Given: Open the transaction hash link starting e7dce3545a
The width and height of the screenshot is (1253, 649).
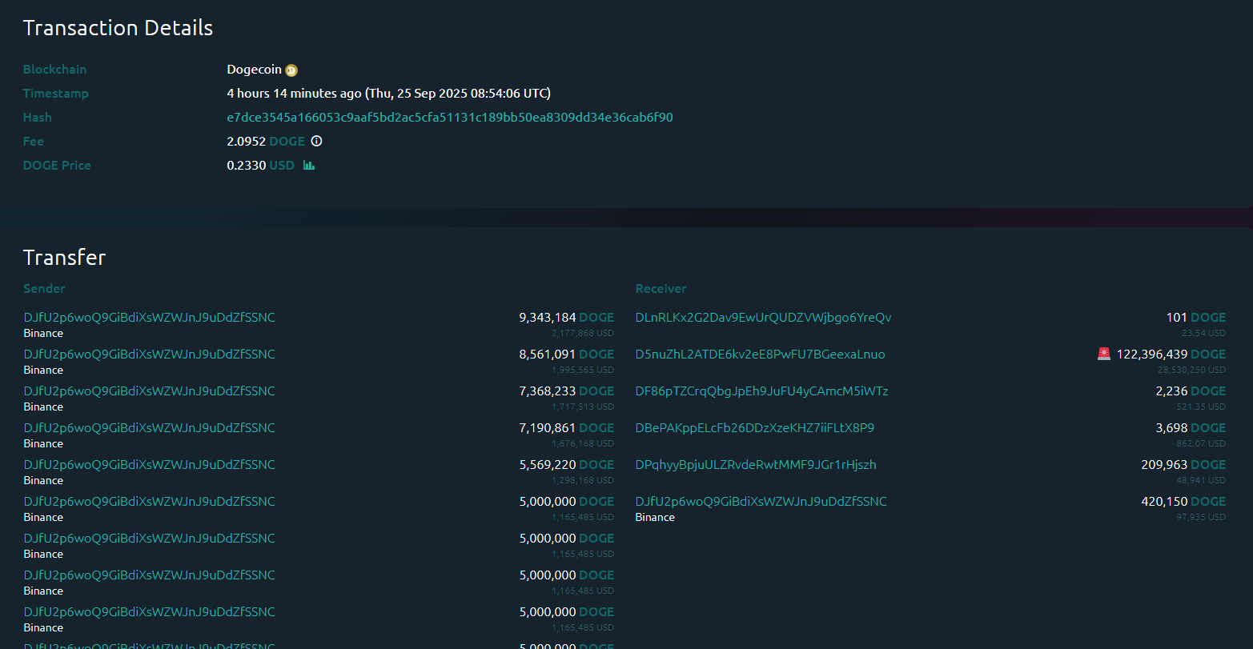Looking at the screenshot, I should (449, 118).
